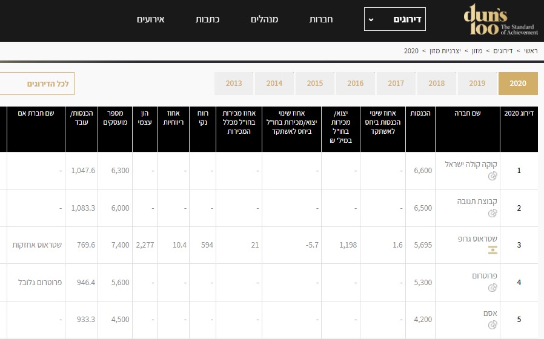
Task: Open company קבוצת תנובה
Action: coord(477,202)
